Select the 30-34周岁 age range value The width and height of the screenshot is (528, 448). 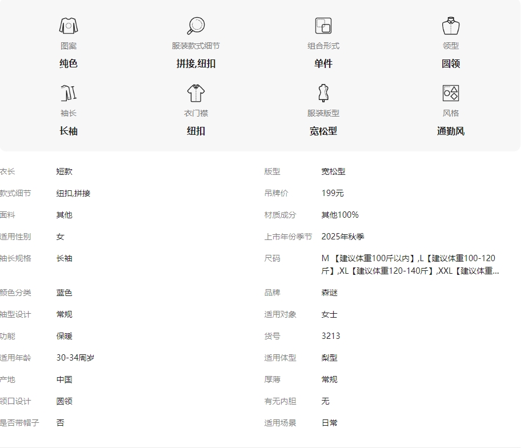[75, 358]
